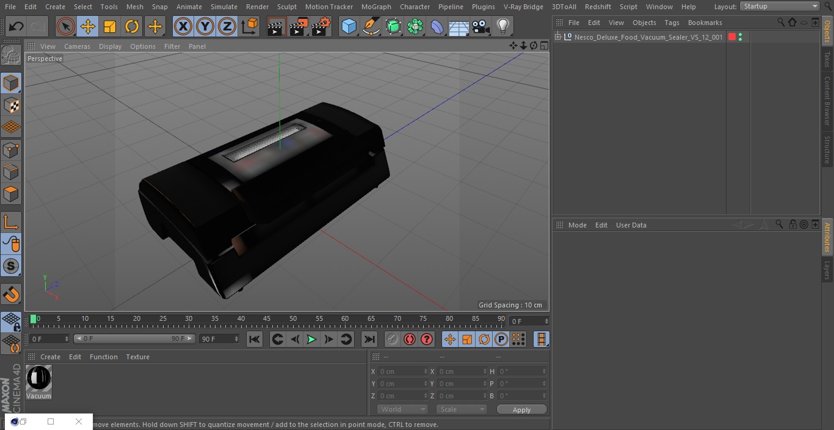
Task: Open the MoGraph menu
Action: 376,7
